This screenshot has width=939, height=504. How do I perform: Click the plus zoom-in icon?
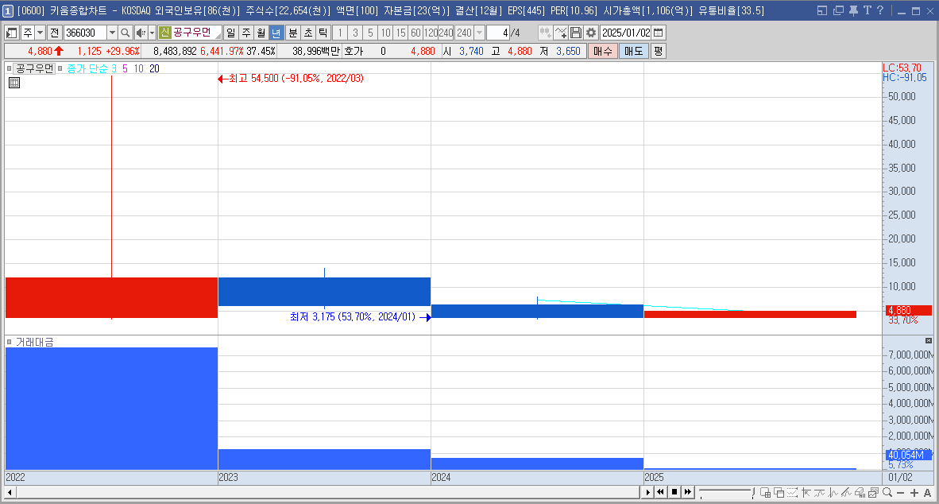coord(914,493)
